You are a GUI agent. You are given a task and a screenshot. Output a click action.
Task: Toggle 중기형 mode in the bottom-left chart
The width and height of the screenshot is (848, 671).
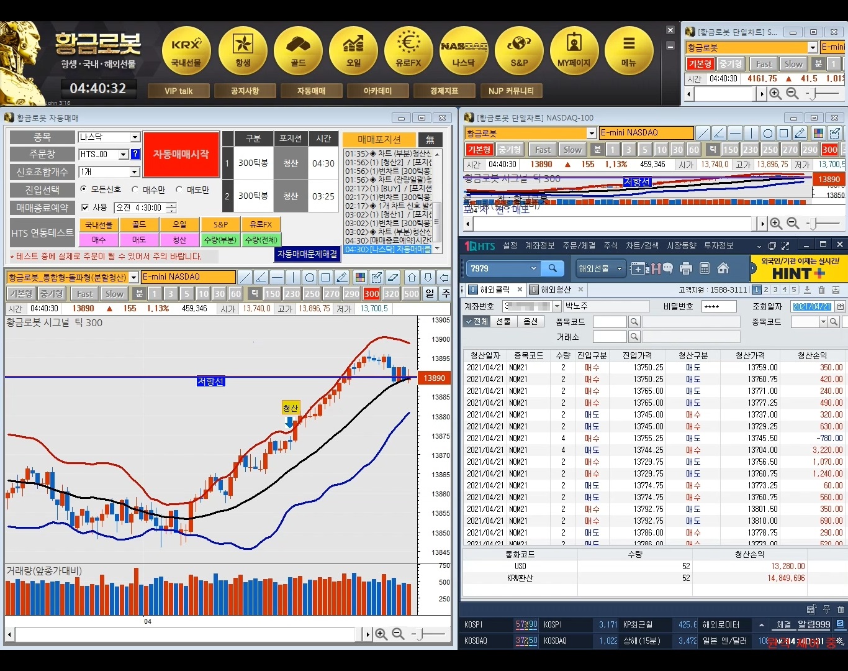52,294
